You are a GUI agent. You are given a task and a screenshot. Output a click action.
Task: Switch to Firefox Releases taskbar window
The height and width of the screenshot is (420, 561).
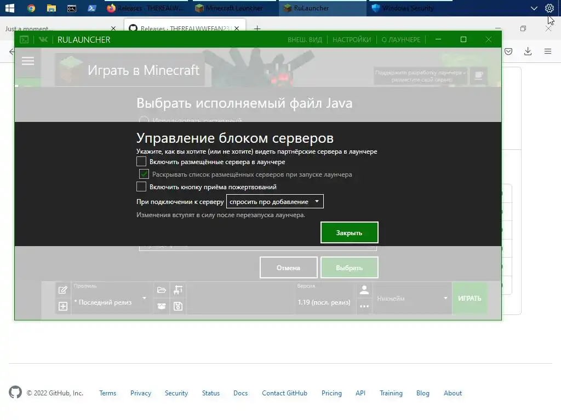point(147,8)
